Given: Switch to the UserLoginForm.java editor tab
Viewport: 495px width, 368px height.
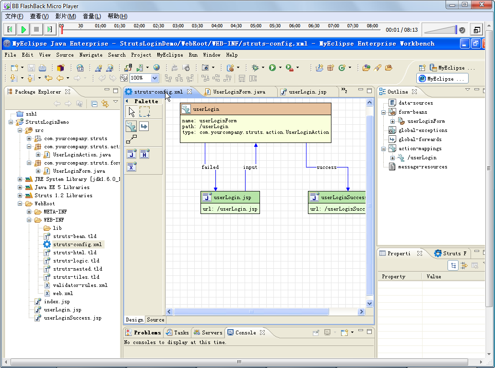Looking at the screenshot, I should click(239, 92).
